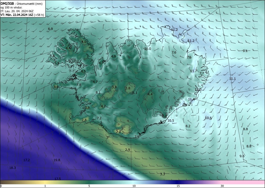Click the map value "10.5"
Screen dimensions: 265x188
point(171,121)
